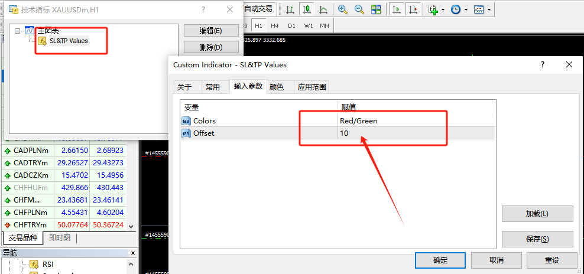Click the green up arrow beside CADPLNm
The image size is (584, 274).
pyautogui.click(x=8, y=151)
